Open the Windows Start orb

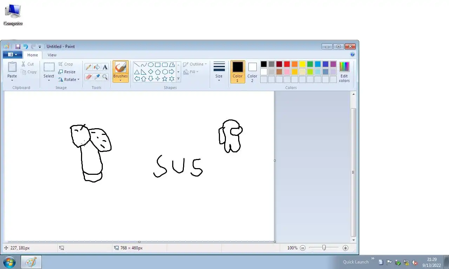(9, 262)
